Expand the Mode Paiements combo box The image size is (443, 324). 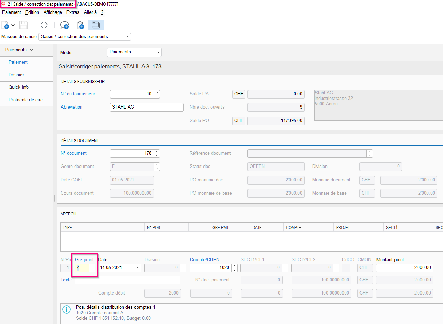point(158,52)
